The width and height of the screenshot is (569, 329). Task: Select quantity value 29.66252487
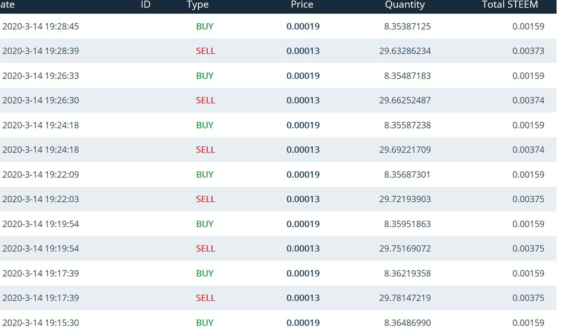(405, 100)
